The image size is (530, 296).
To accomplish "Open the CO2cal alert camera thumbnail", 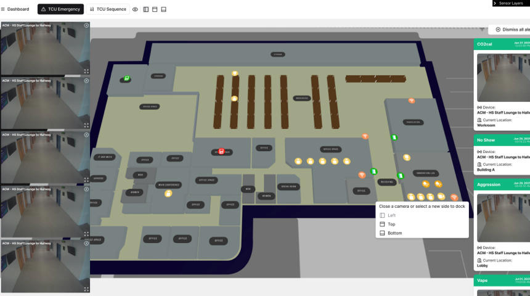I will point(503,77).
